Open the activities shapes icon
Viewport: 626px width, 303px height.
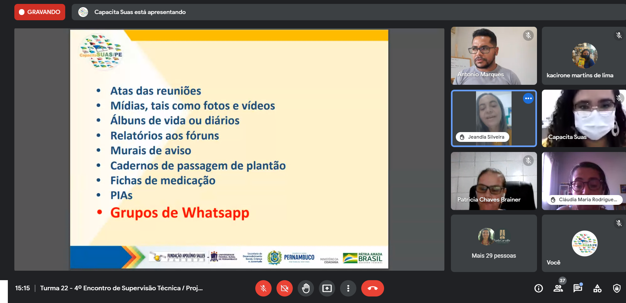tap(597, 288)
